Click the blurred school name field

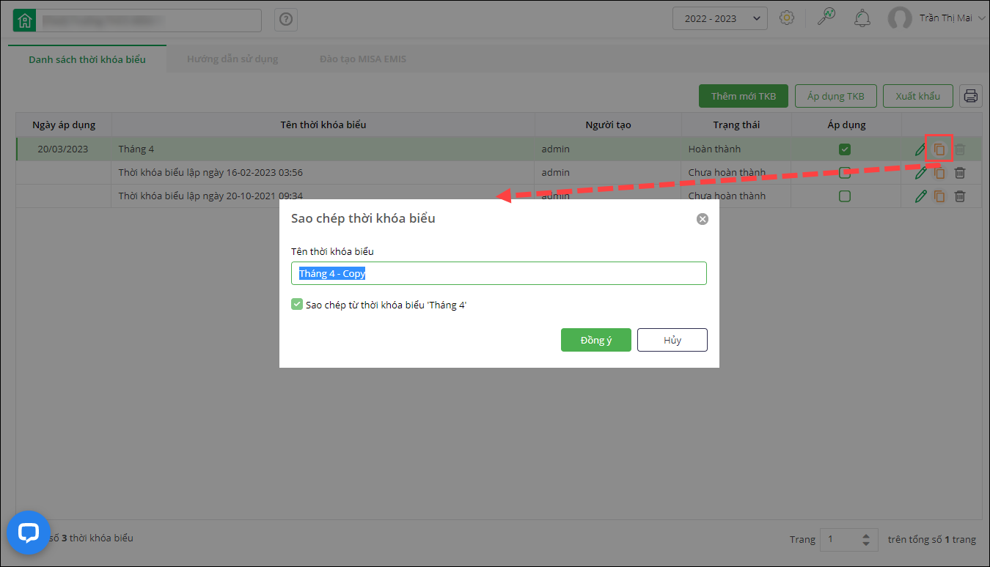tap(149, 21)
